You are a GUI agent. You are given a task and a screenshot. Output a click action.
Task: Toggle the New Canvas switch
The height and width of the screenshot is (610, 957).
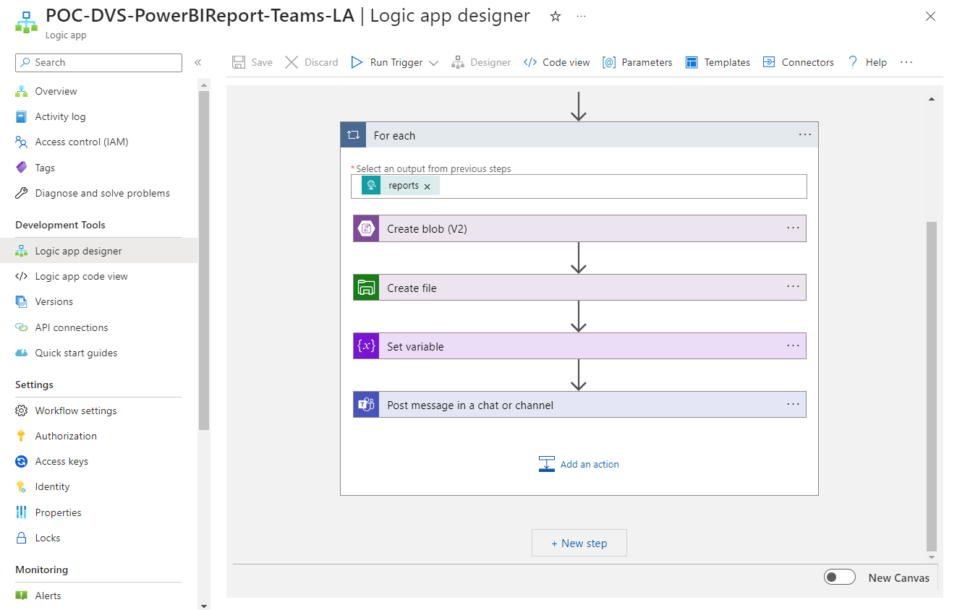coord(839,577)
